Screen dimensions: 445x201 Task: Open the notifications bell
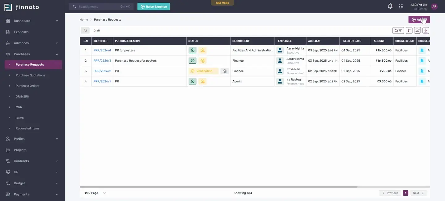pyautogui.click(x=390, y=6)
